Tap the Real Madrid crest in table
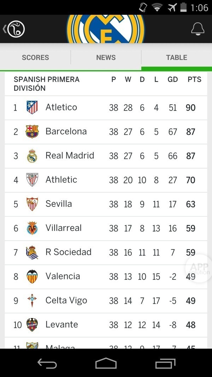Viewport: 212px width, 377px height. [32, 156]
